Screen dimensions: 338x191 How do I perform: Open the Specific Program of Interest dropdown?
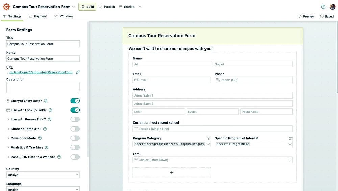(x=254, y=144)
